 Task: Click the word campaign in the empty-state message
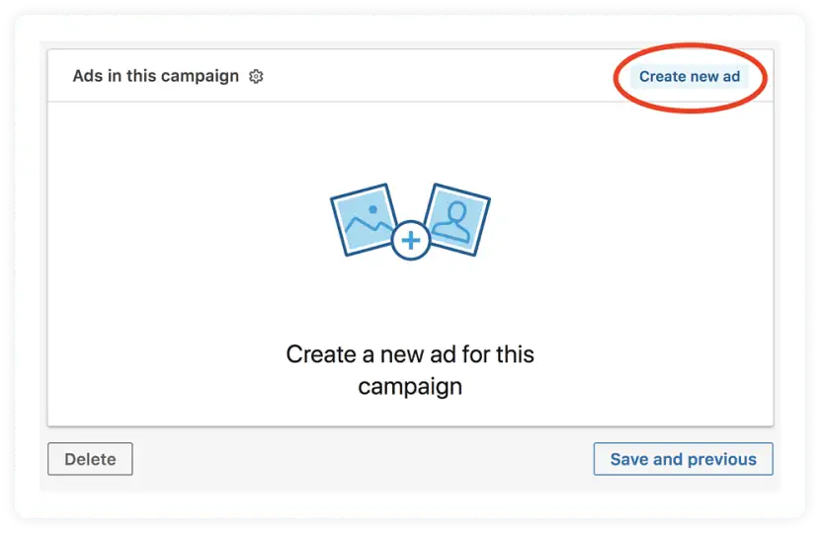tap(410, 387)
